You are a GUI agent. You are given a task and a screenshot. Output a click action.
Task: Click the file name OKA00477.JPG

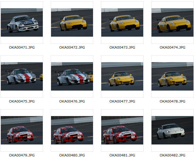tap(122, 101)
